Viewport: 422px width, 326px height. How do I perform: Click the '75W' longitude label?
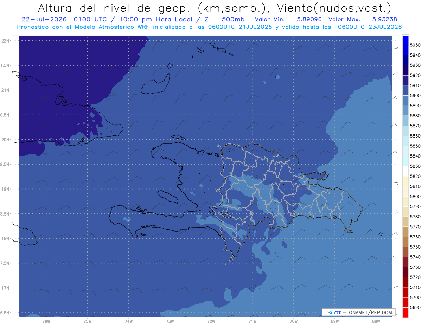tap(88, 321)
